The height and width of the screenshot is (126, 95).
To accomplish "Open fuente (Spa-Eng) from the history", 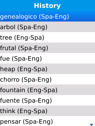I will tap(47, 100).
